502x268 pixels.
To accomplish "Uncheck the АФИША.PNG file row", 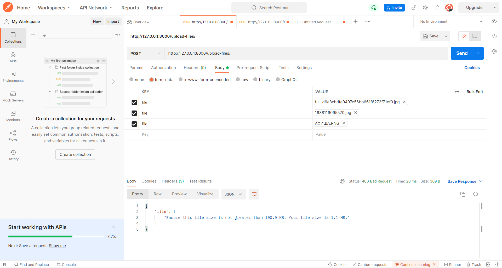I will [134, 124].
